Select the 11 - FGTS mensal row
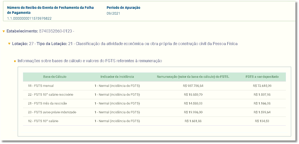The height and width of the screenshot is (144, 299). pos(154,86)
